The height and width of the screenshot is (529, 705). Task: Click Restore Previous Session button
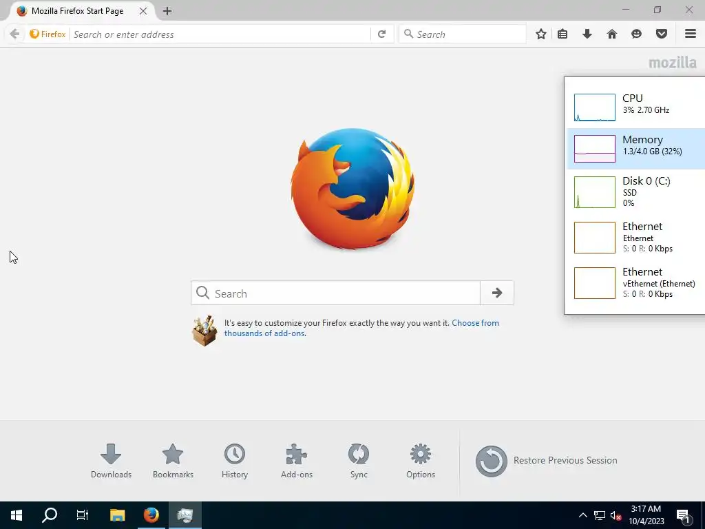pos(546,461)
